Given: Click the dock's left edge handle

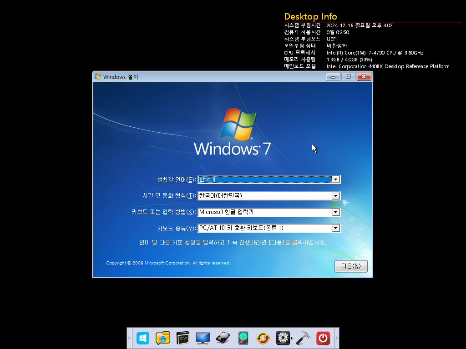Looking at the screenshot, I should (x=129, y=338).
